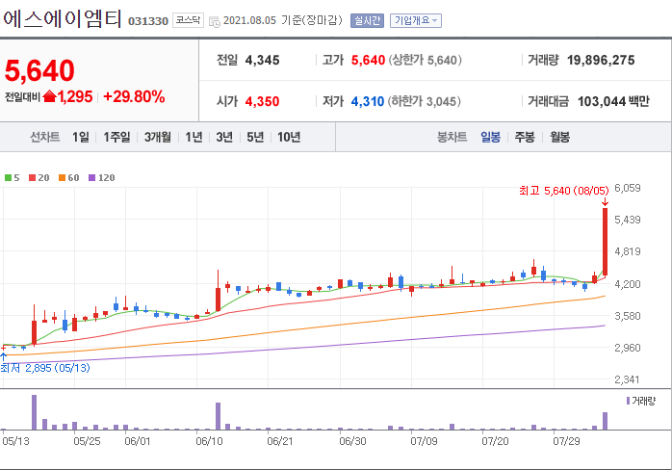Click the 코스닥 market badge

(x=188, y=20)
